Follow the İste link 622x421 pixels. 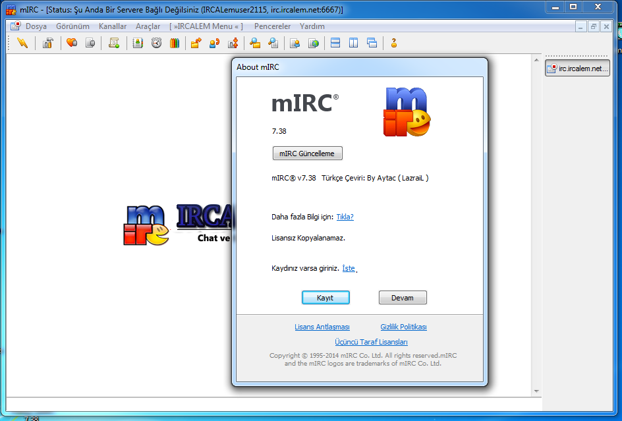[349, 268]
